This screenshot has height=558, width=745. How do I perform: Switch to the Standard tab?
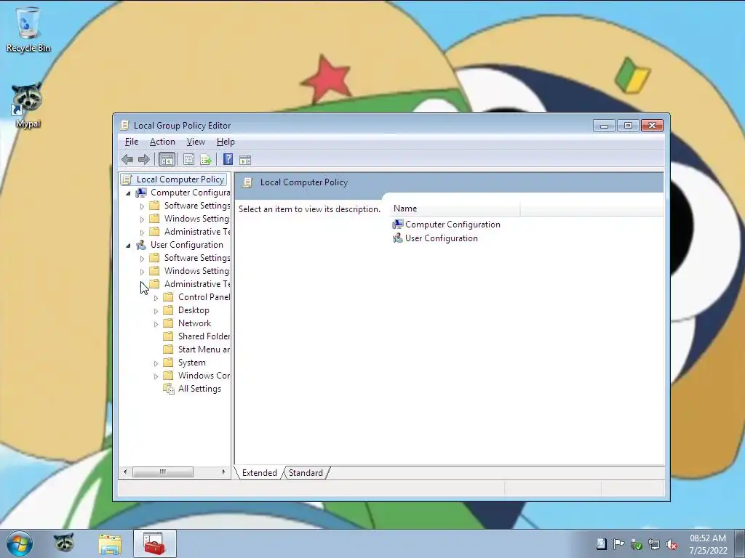tap(306, 472)
